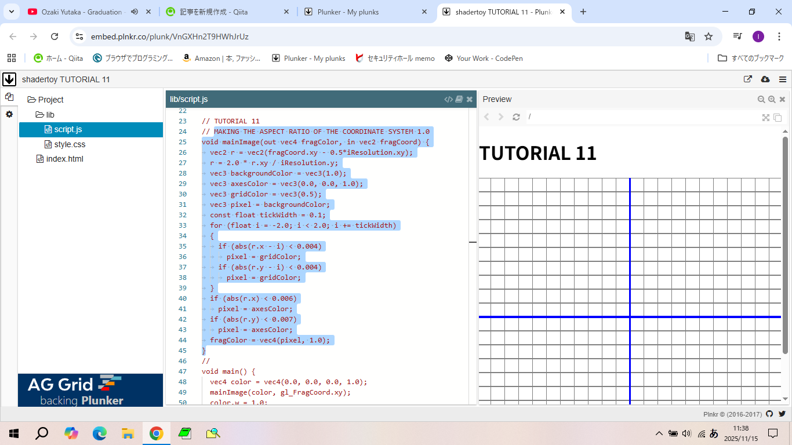Open the Twitter icon in footer
Image resolution: width=792 pixels, height=445 pixels.
782,414
